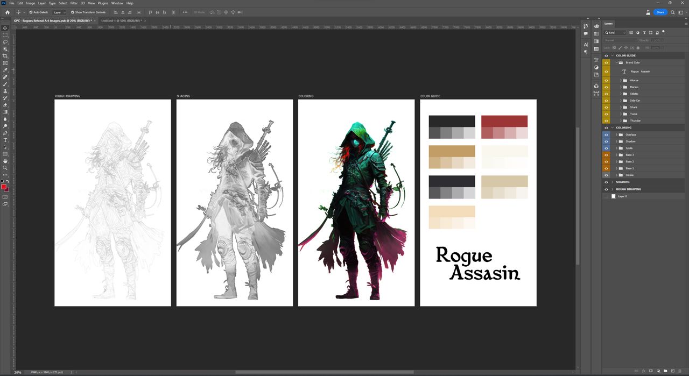689x376 pixels.
Task: Toggle Show Transform Controls checkbox
Action: coord(73,12)
